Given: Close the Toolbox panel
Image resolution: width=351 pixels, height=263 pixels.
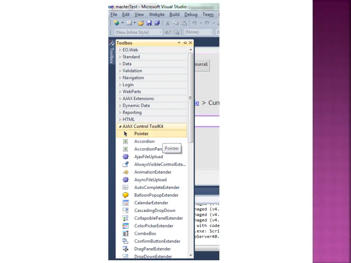Looking at the screenshot, I should 191,43.
